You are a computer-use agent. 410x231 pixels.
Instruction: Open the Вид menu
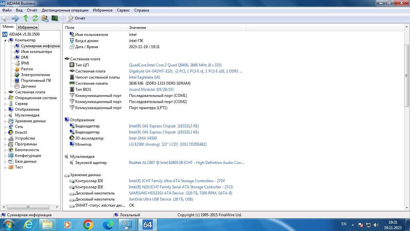point(19,10)
